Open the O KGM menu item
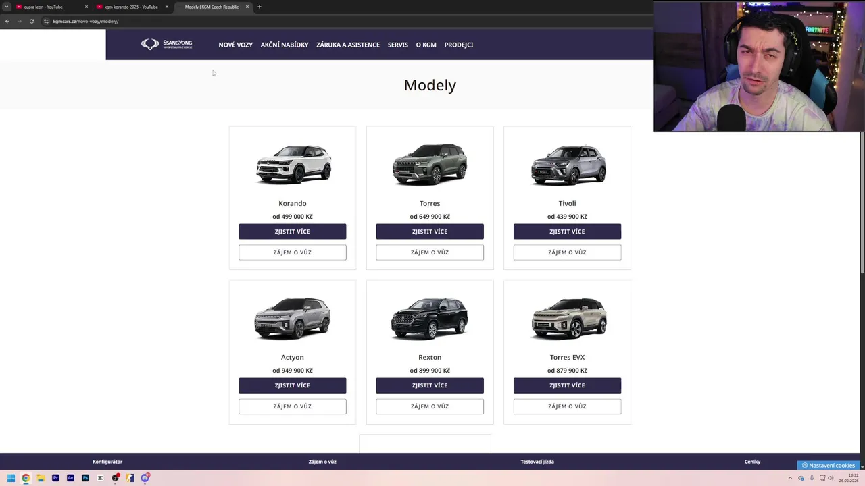This screenshot has width=865, height=486. pos(426,45)
